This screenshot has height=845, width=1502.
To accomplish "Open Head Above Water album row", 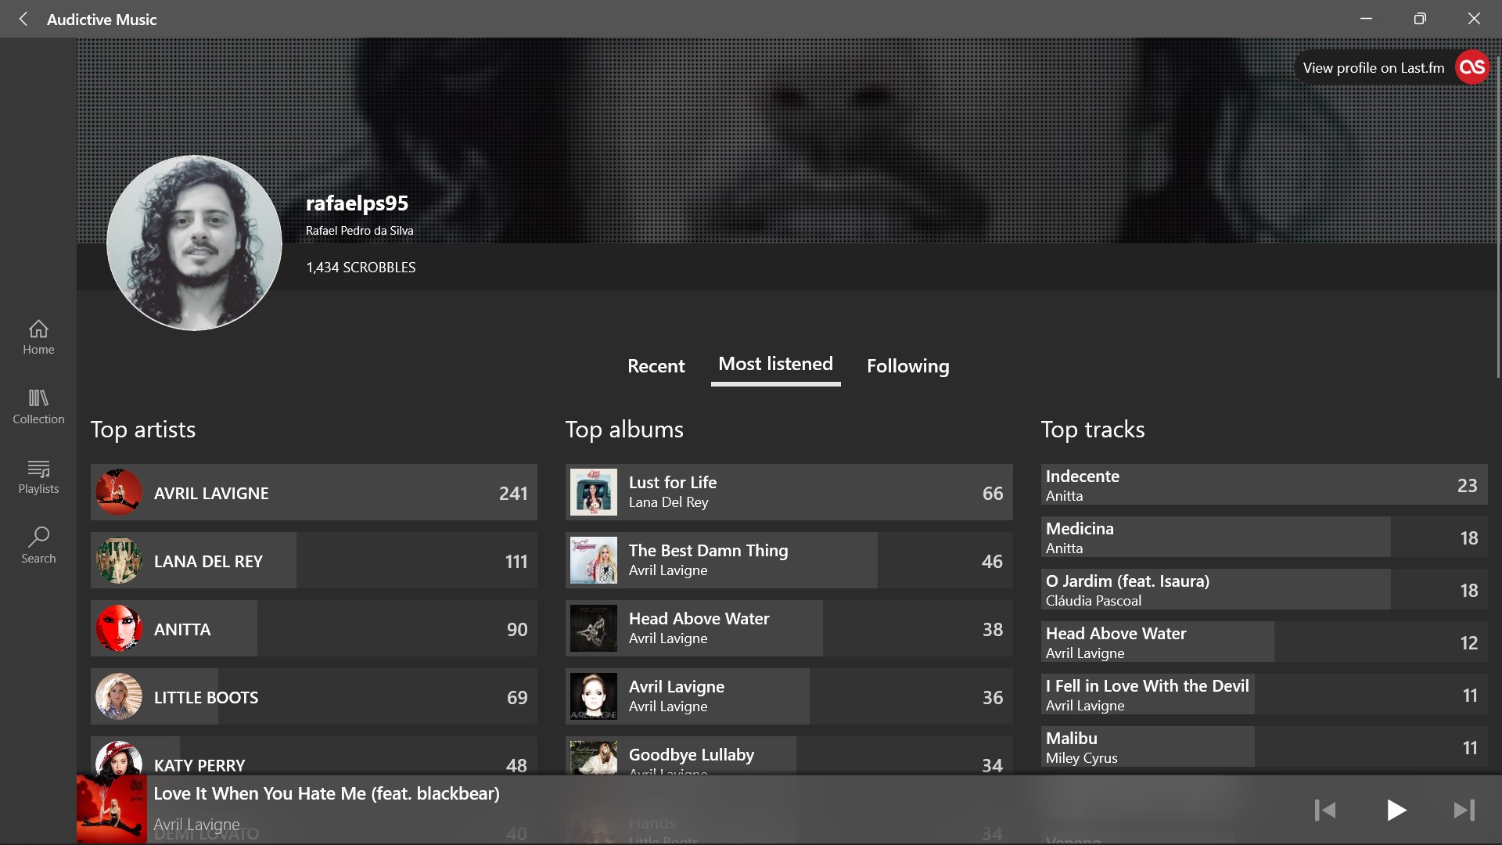I will pyautogui.click(x=789, y=629).
